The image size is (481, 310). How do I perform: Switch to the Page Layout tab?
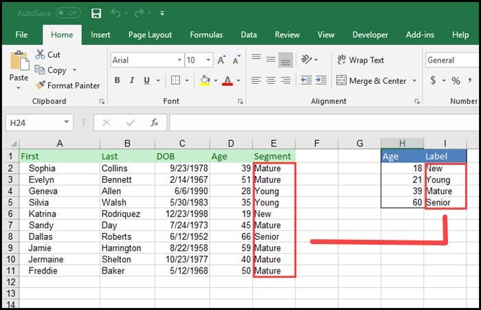[x=150, y=34]
